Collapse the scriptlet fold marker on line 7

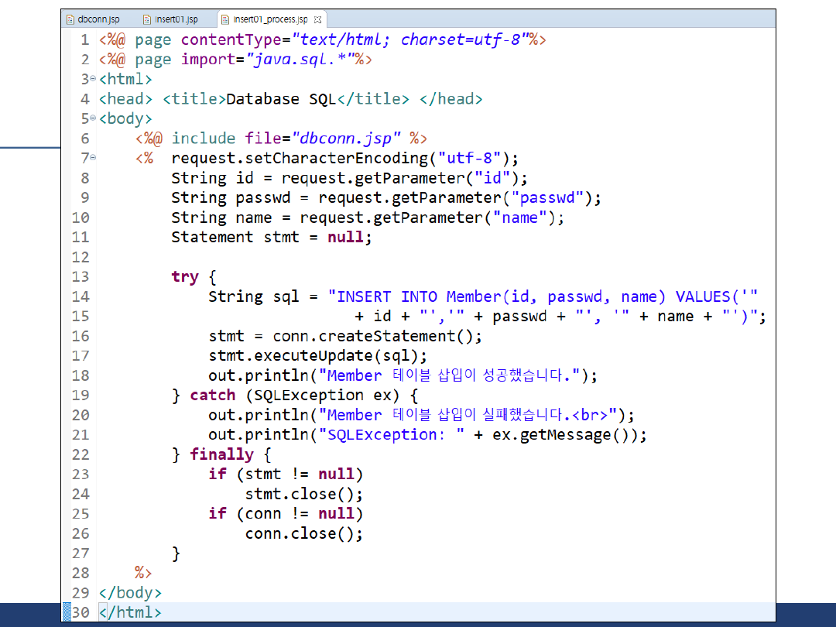(x=93, y=158)
